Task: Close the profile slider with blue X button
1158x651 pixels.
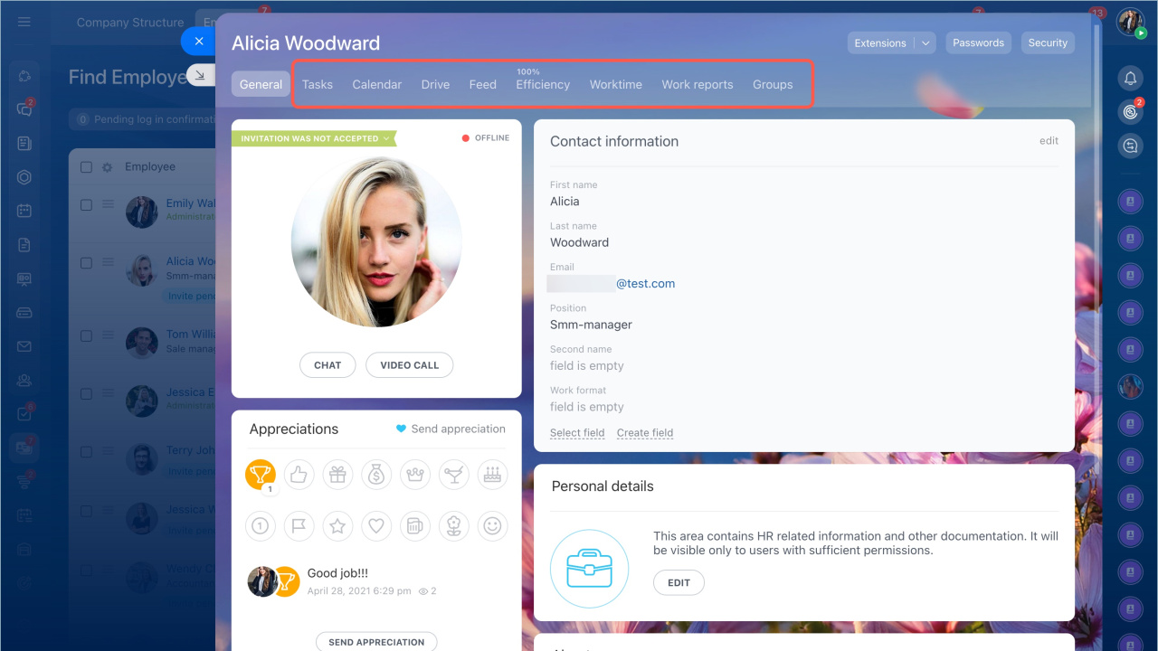Action: click(x=199, y=42)
